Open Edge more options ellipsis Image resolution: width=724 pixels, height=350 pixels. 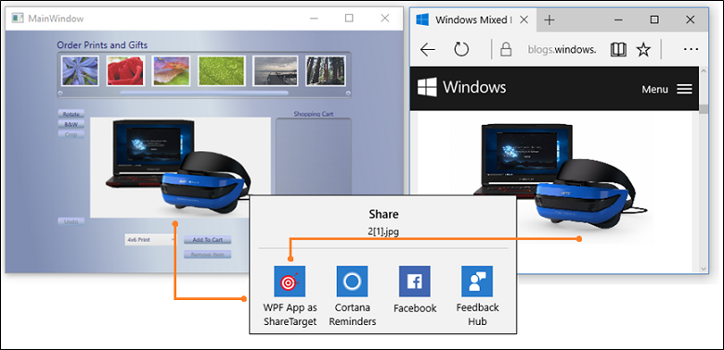pos(691,49)
